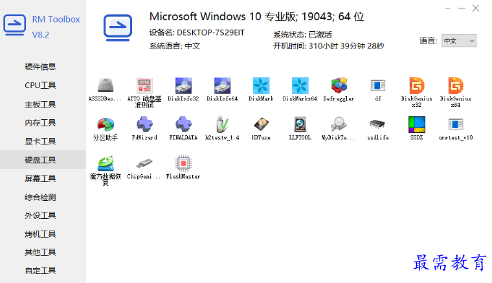Click the large toolbox logo beside system info
This screenshot has height=283, width=492.
tap(118, 28)
